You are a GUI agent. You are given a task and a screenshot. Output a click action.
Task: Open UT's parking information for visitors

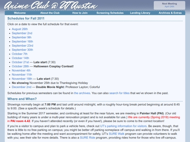pyautogui.click(x=123, y=126)
